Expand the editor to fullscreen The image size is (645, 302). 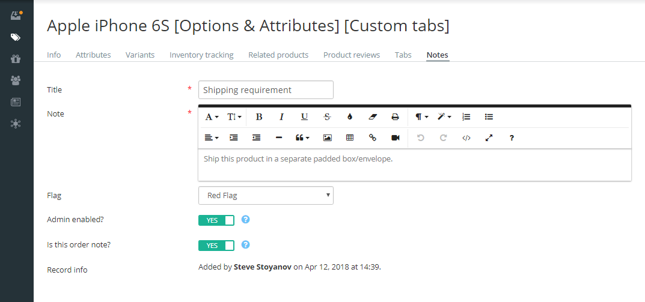[x=489, y=138]
